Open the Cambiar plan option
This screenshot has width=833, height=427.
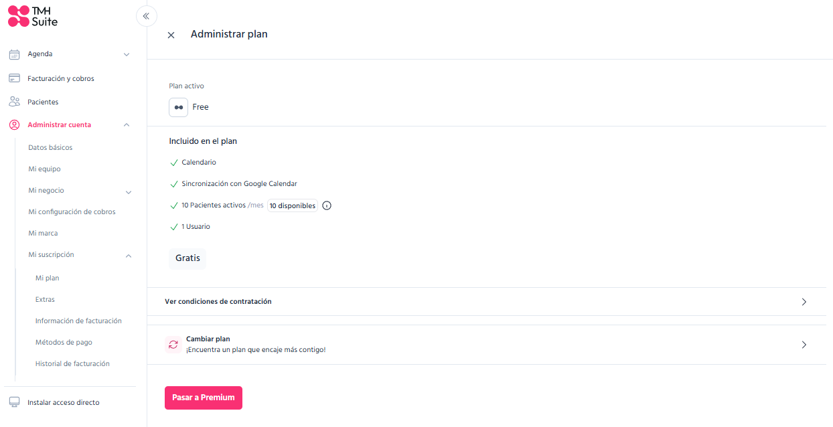(487, 345)
